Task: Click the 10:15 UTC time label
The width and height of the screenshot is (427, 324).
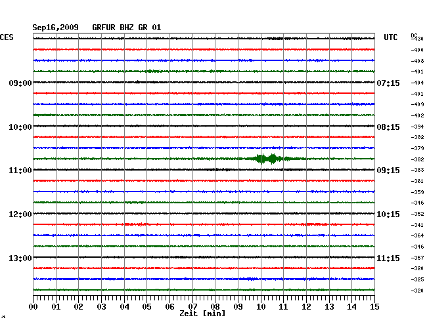Action: 388,214
